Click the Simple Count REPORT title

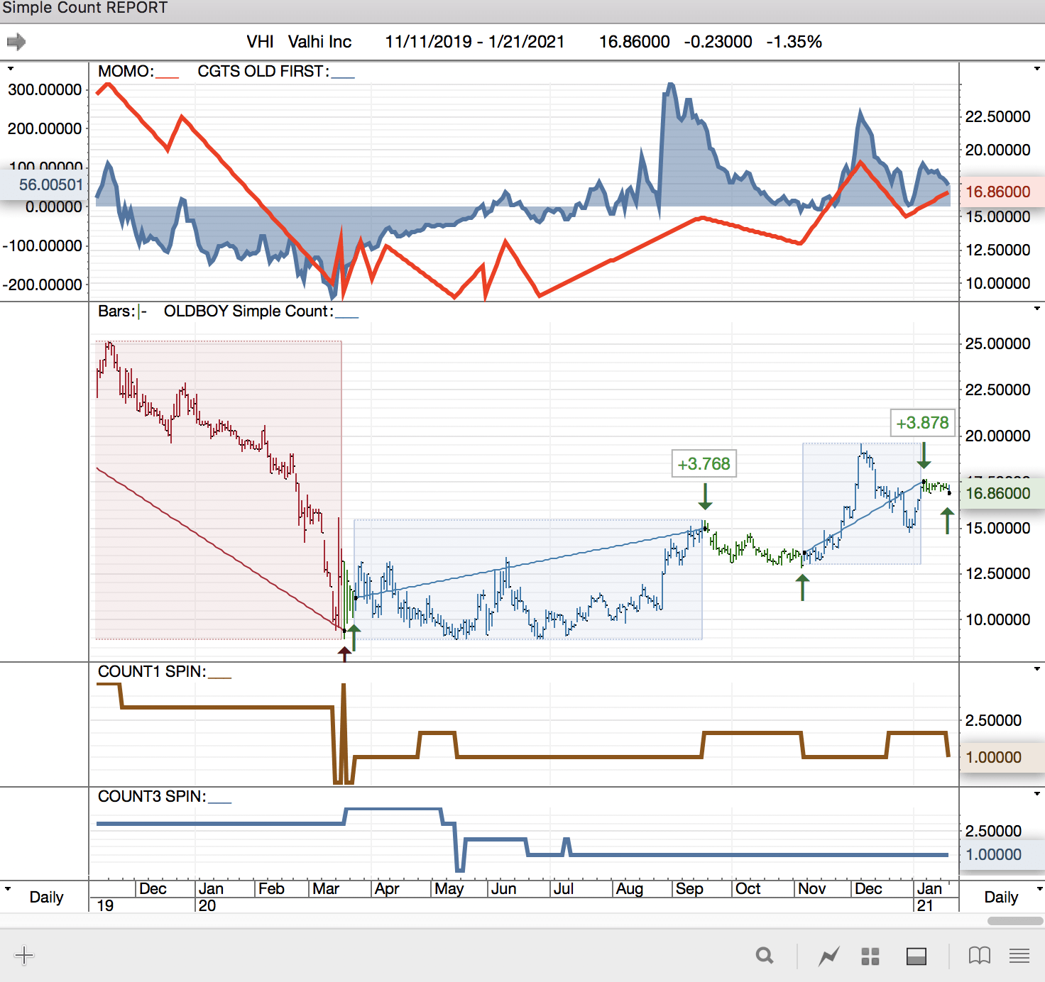[x=84, y=8]
